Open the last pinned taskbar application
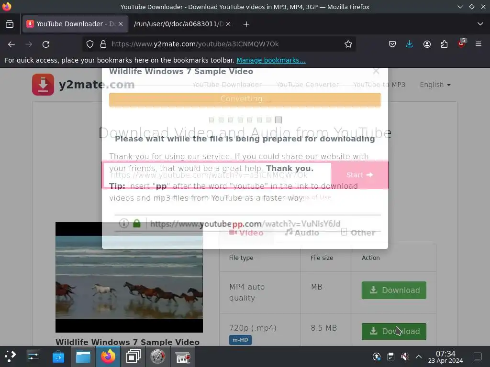Image resolution: width=490 pixels, height=367 pixels. [182, 357]
